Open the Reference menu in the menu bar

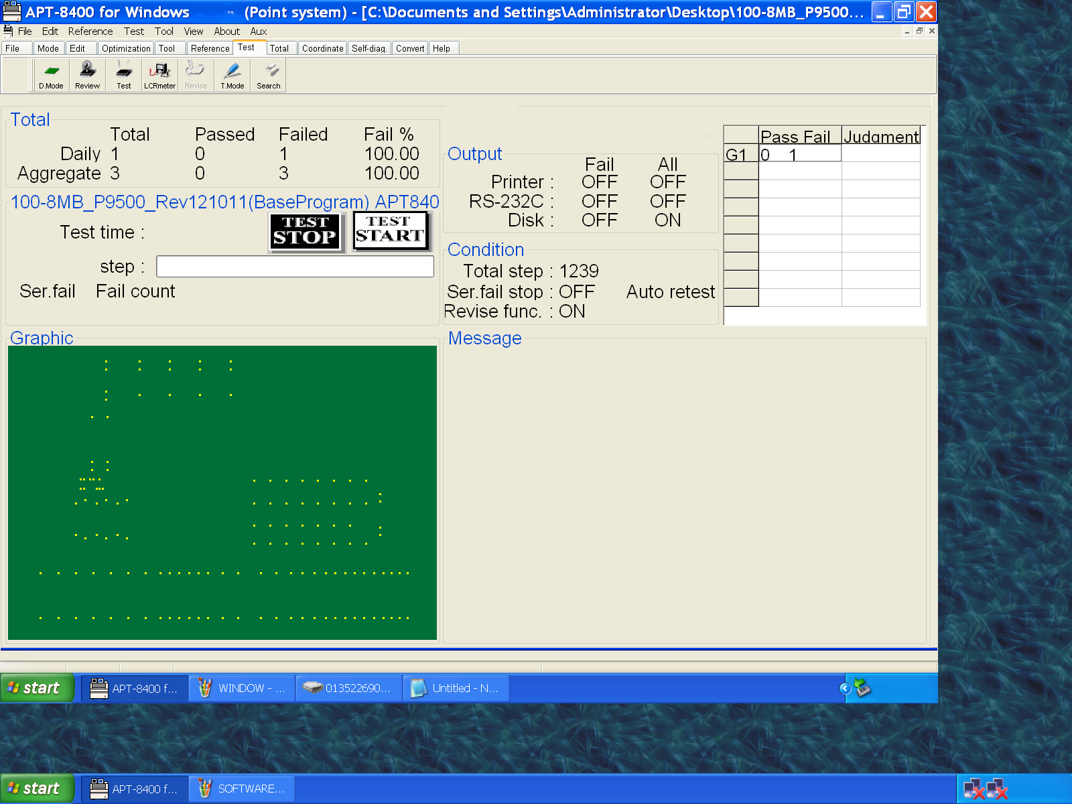click(x=90, y=31)
